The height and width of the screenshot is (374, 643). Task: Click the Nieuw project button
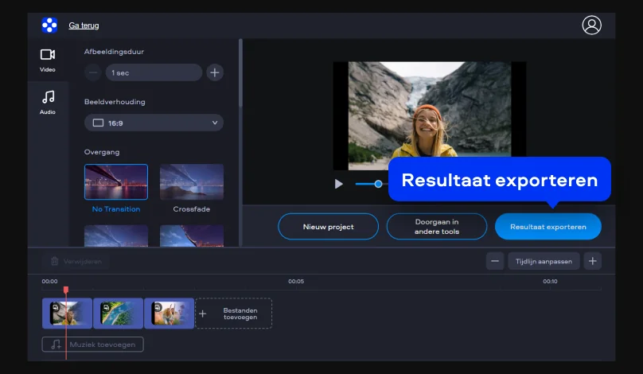tap(329, 227)
